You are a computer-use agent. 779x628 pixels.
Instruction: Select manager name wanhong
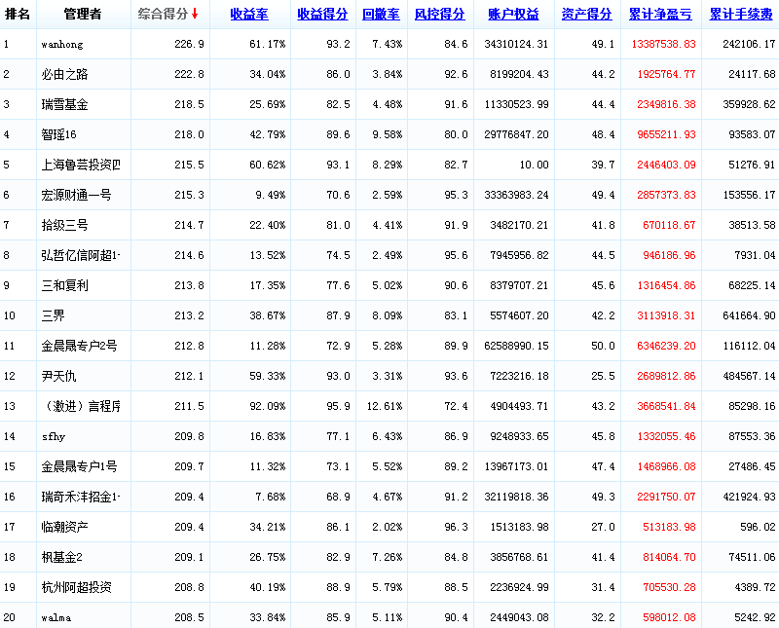[x=62, y=44]
